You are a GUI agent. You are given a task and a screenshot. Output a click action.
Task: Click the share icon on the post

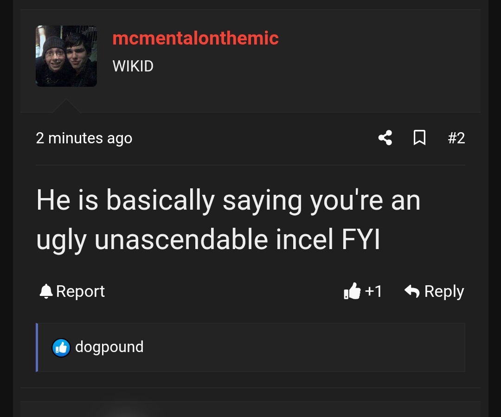pyautogui.click(x=385, y=138)
